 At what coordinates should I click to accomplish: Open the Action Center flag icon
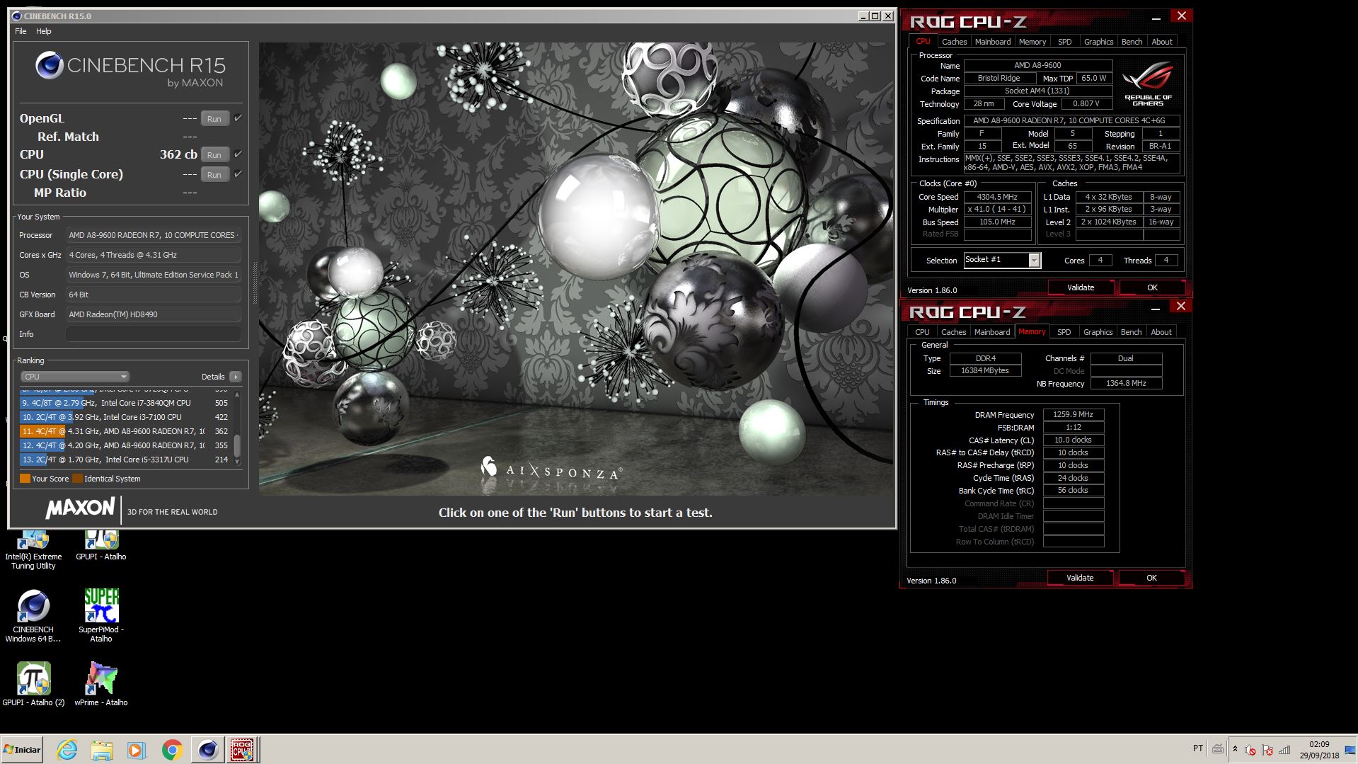click(1267, 750)
